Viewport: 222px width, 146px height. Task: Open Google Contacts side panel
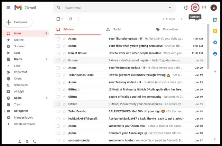(x=215, y=54)
